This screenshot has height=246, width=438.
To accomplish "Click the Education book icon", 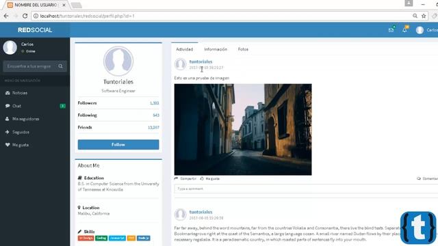I will coord(79,178).
